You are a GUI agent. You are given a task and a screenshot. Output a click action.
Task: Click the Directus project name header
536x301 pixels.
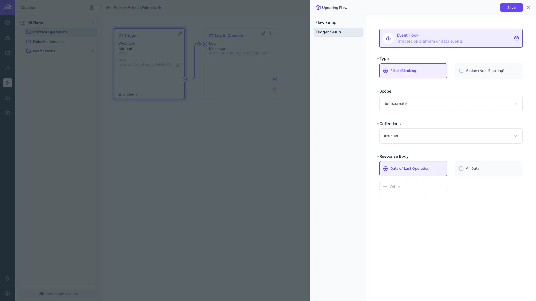[x=28, y=8]
